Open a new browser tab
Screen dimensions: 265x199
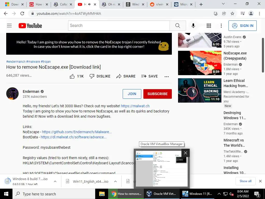pyautogui.click(x=201, y=5)
